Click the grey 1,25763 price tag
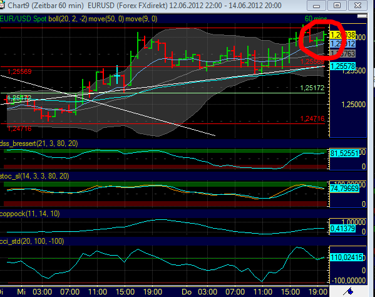 click(342, 54)
